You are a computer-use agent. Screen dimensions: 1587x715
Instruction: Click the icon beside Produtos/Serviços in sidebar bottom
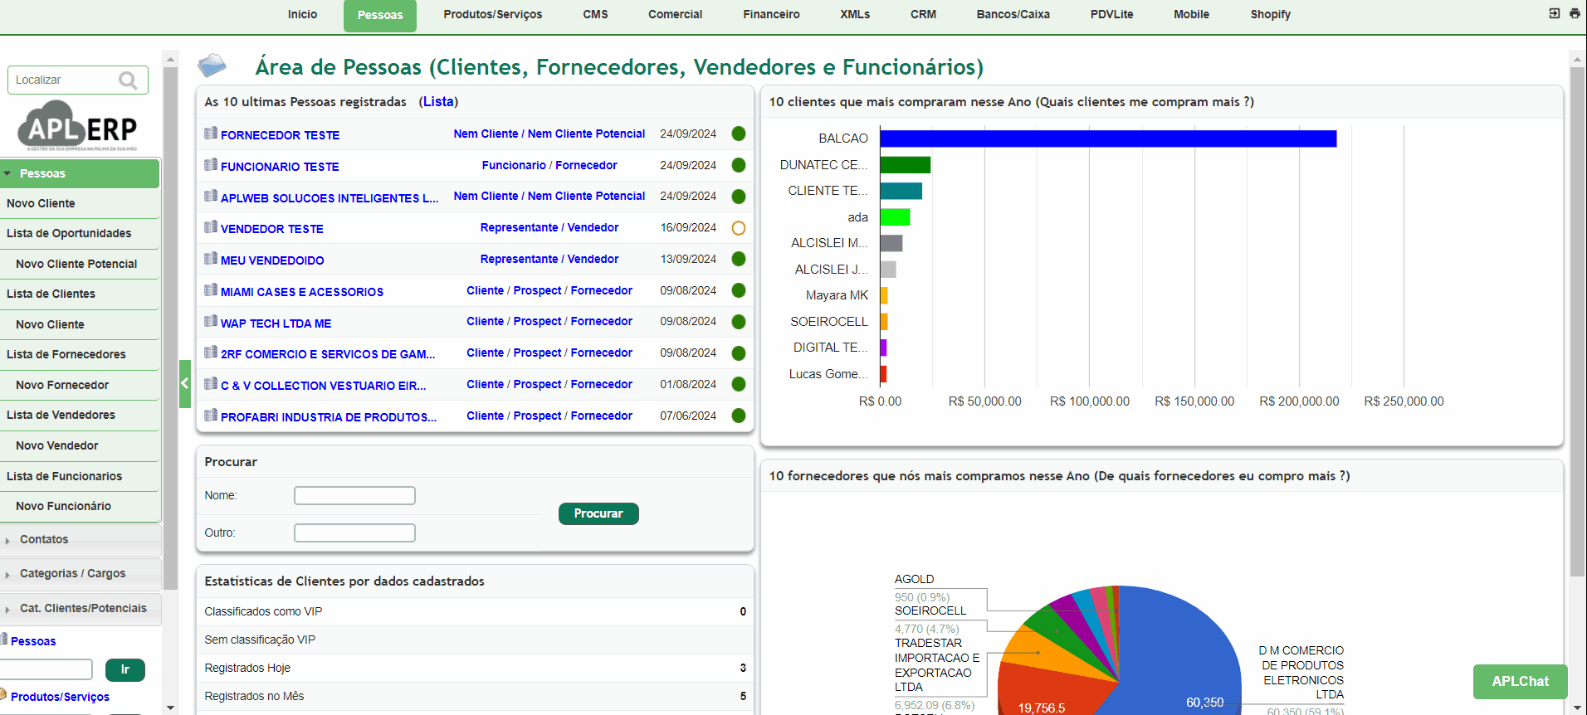[x=4, y=695]
